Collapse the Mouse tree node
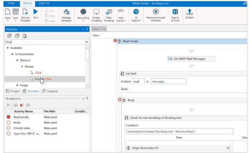The width and height of the screenshot is (250, 153). (22, 66)
